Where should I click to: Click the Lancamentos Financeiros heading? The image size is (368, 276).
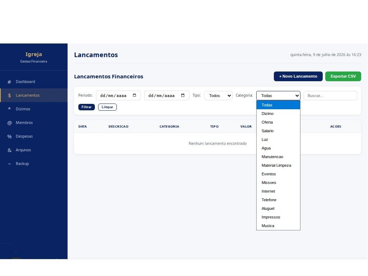pyautogui.click(x=109, y=77)
